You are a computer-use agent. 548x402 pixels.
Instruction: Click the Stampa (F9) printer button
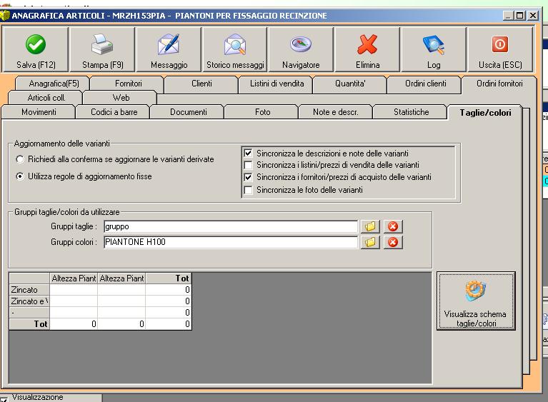[x=102, y=49]
